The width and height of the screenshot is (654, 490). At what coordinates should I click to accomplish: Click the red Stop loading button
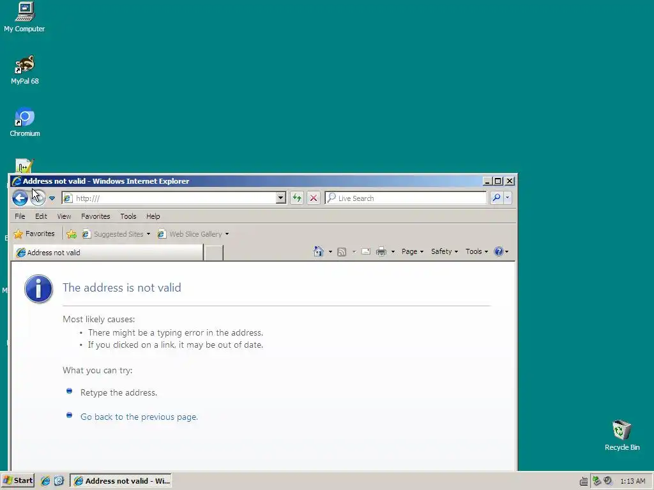pyautogui.click(x=314, y=198)
